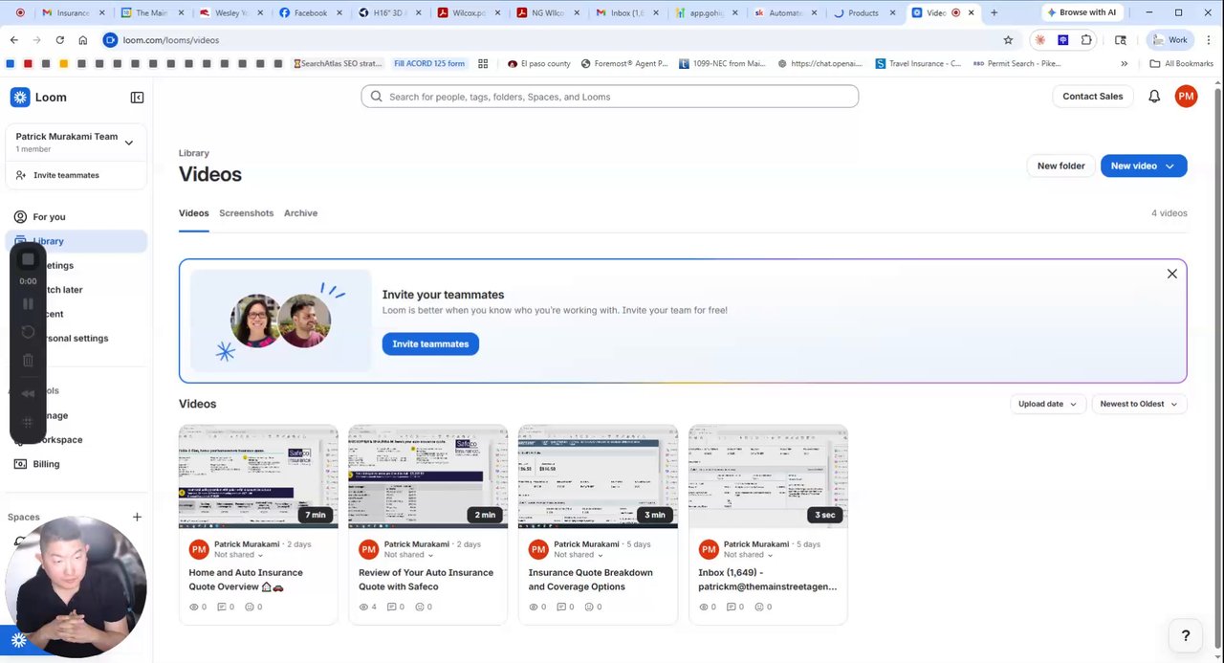This screenshot has height=663, width=1224.
Task: Click the reactions icon on Home and Auto Insurance card
Action: (250, 607)
